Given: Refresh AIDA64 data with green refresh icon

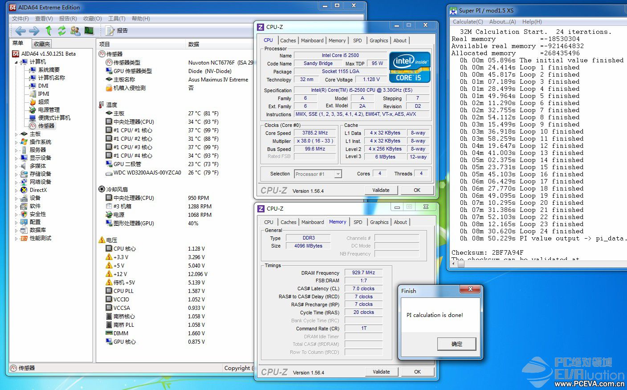Looking at the screenshot, I should [x=61, y=31].
